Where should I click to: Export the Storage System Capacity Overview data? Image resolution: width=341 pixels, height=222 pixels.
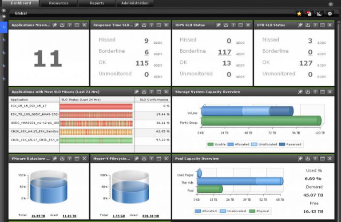pyautogui.click(x=307, y=92)
